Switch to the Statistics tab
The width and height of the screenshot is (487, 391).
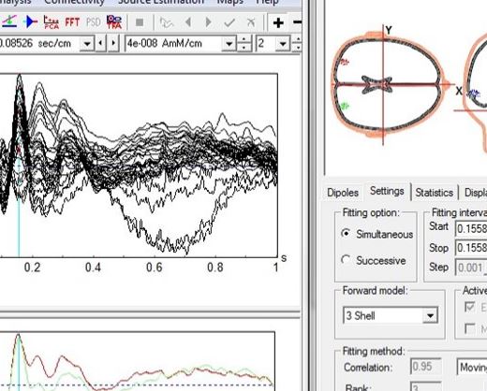435,193
